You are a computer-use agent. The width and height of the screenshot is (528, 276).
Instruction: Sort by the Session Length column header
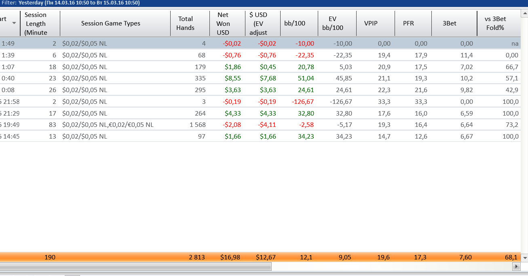pos(40,23)
